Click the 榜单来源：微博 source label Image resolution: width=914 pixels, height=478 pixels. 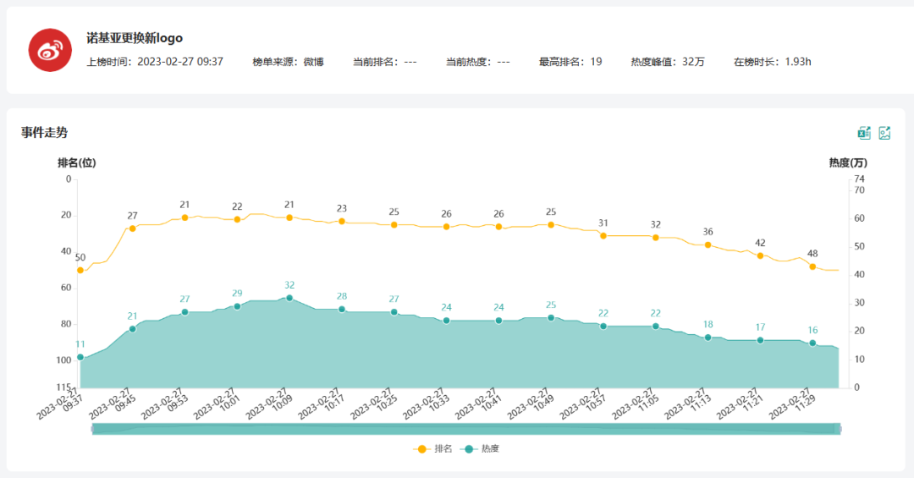(288, 62)
